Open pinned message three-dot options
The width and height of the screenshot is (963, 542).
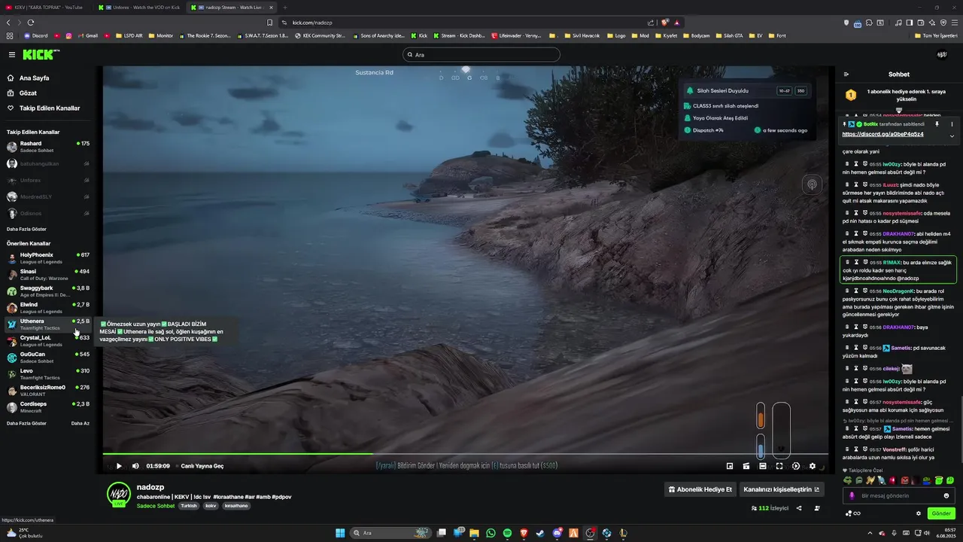pyautogui.click(x=952, y=124)
